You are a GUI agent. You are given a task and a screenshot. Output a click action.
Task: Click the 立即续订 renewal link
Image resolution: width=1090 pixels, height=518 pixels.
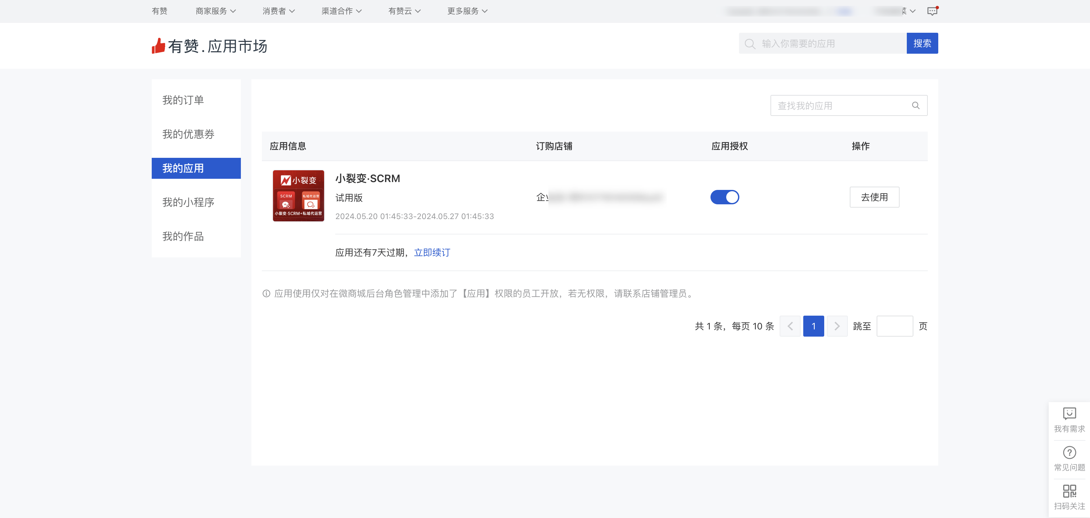pos(432,252)
